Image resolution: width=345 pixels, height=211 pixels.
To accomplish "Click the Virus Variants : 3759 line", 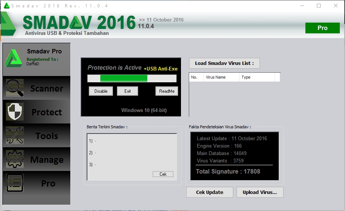I will [x=220, y=161].
